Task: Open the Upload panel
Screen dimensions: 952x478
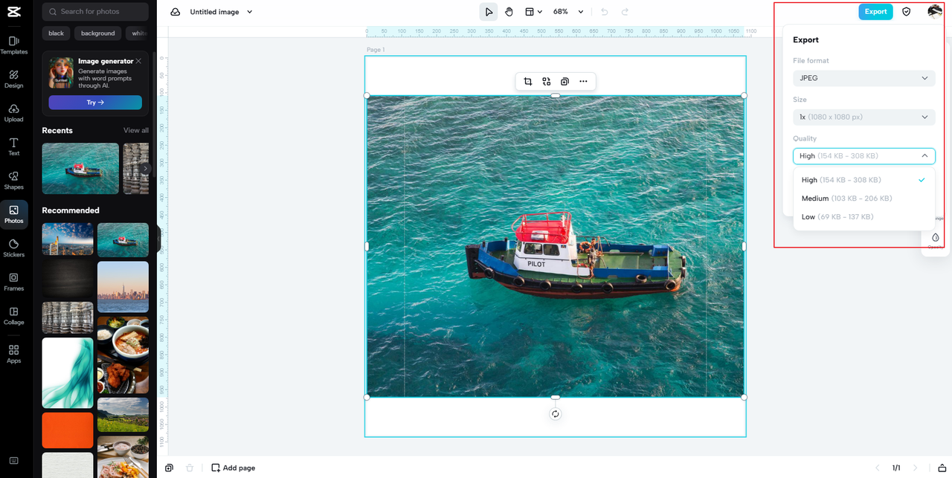Action: [13, 112]
